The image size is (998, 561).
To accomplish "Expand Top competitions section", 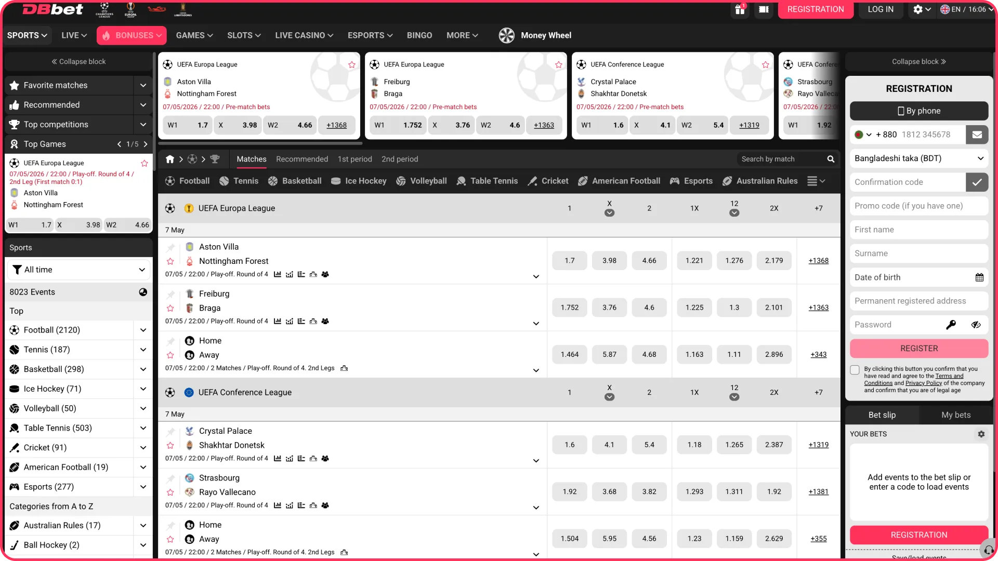I will [143, 125].
